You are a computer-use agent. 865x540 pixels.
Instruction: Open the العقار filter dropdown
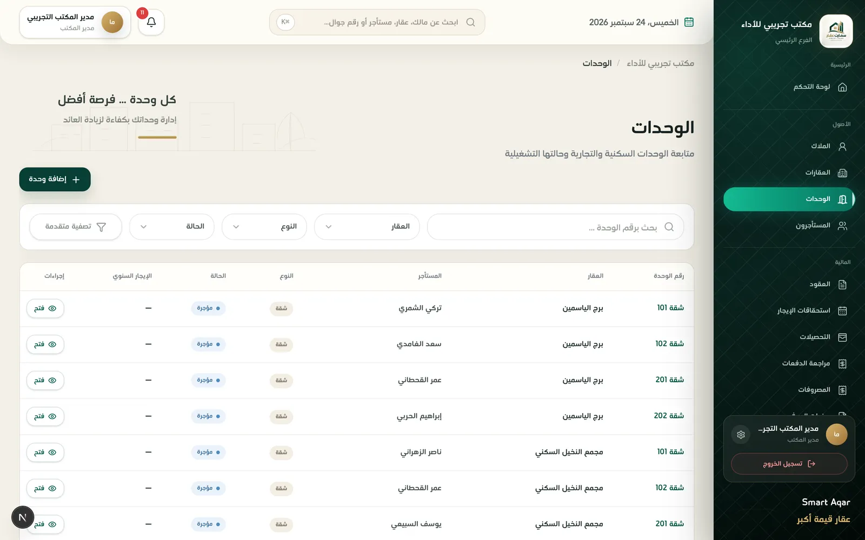click(x=367, y=227)
